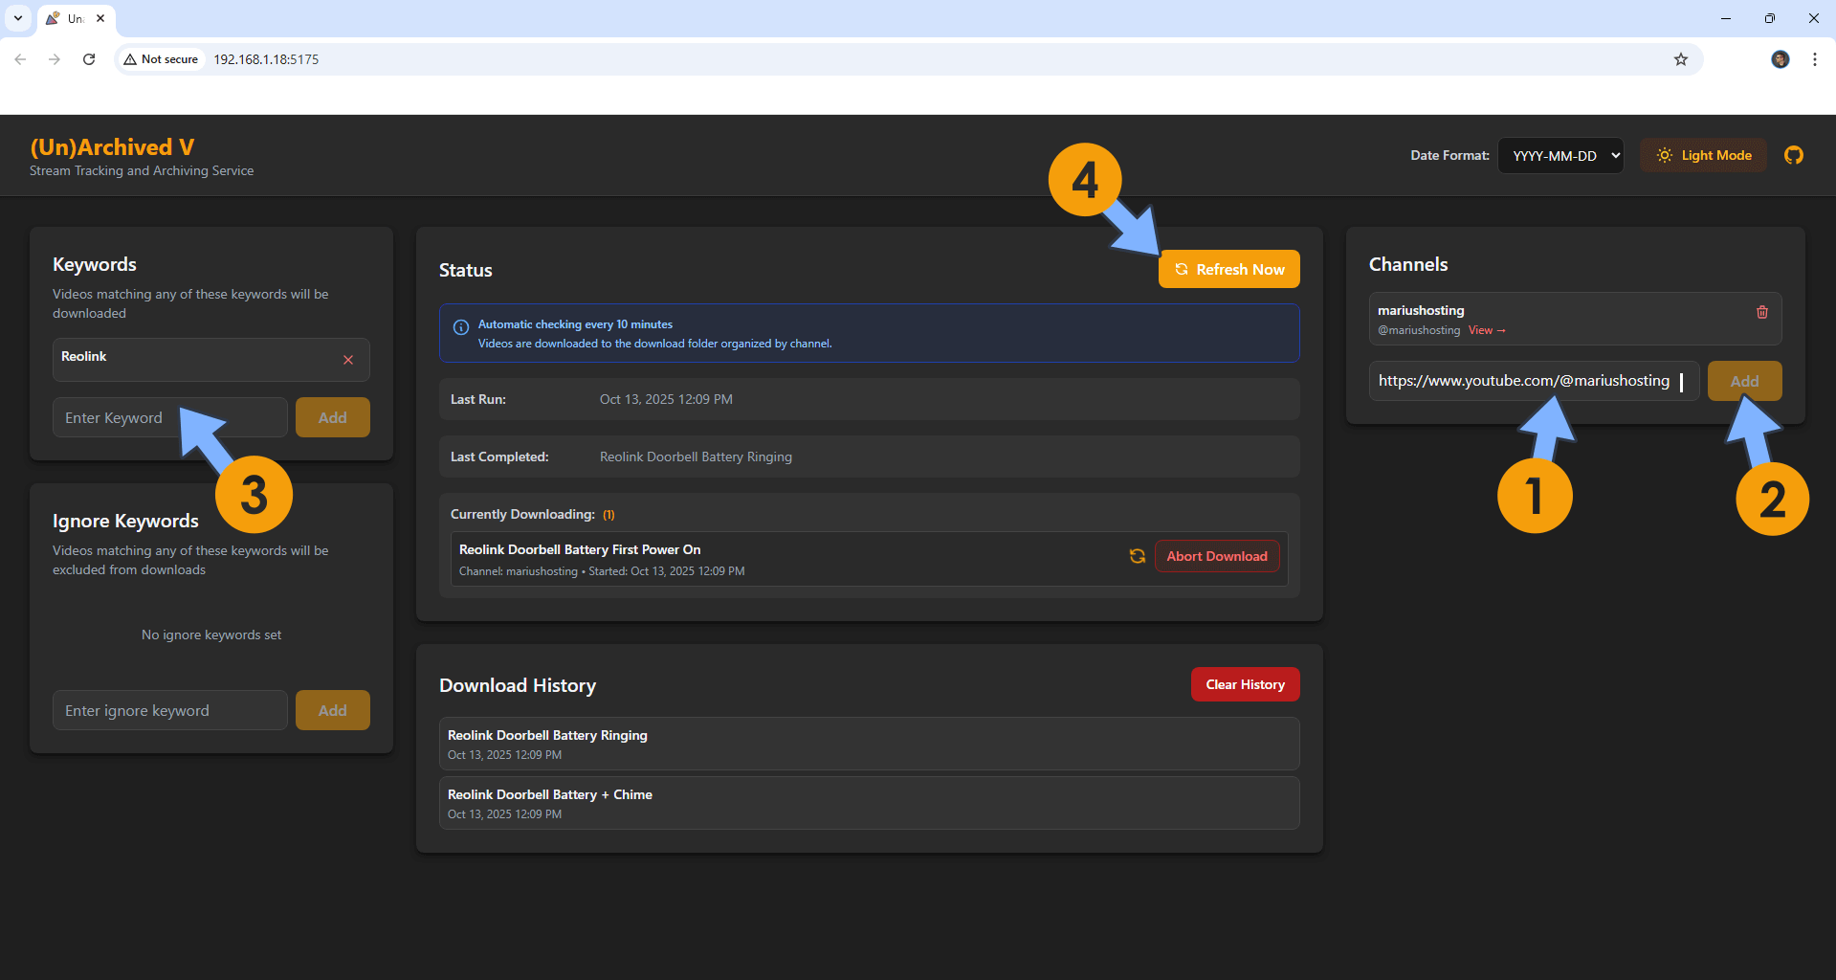Open the Date Format dropdown

coord(1559,156)
